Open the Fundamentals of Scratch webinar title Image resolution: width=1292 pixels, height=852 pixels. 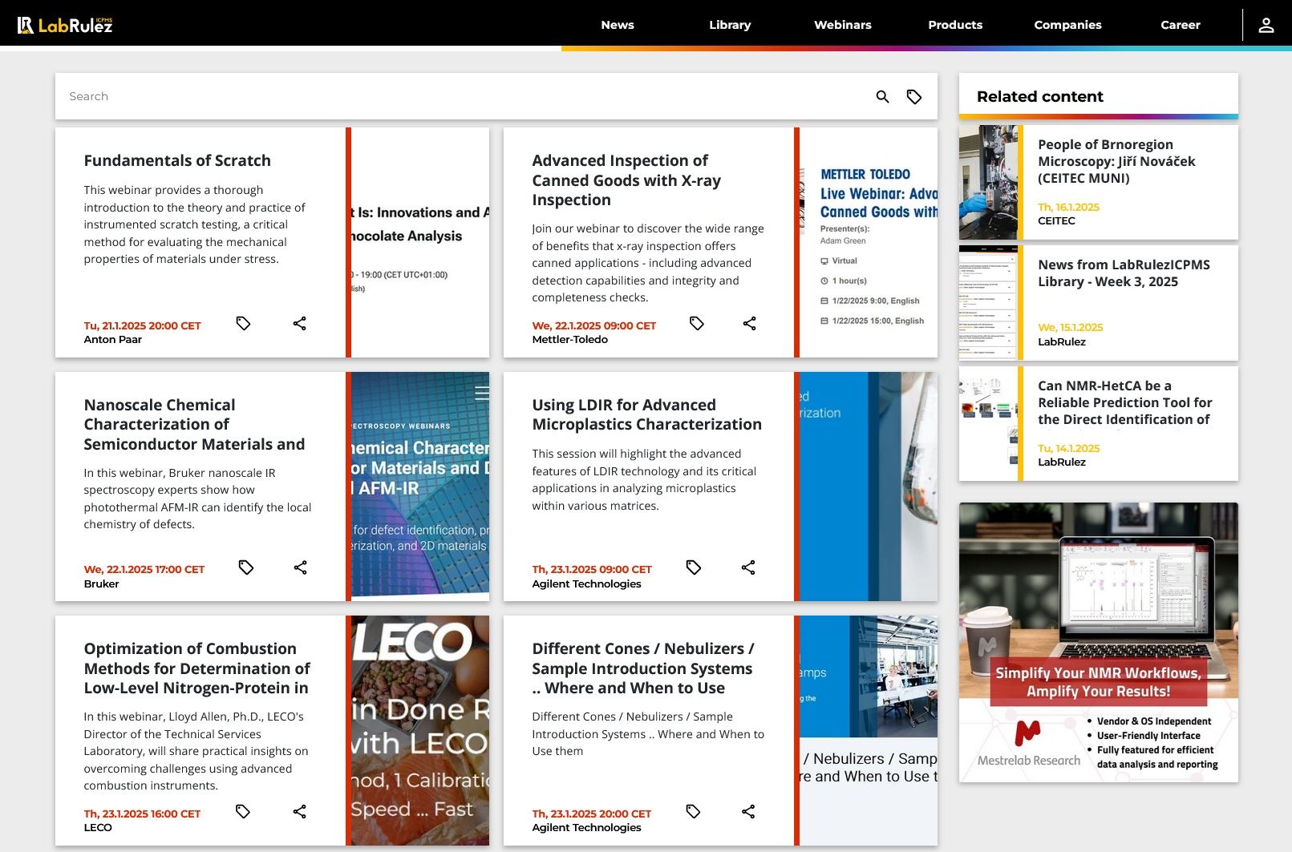click(x=177, y=160)
